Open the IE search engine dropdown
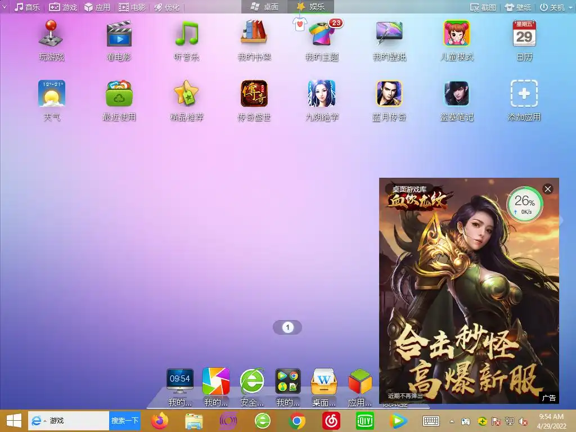This screenshot has height=432, width=576. tap(45, 421)
